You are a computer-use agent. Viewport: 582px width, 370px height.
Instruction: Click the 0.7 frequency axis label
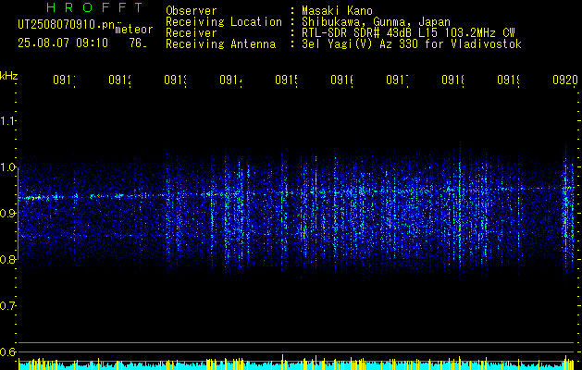[7, 305]
